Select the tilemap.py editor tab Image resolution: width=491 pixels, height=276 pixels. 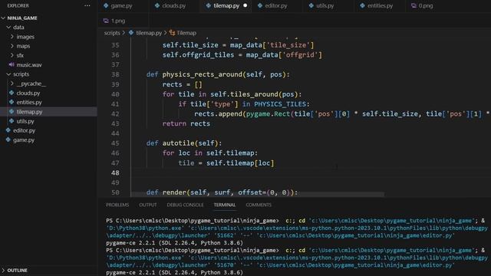[226, 5]
